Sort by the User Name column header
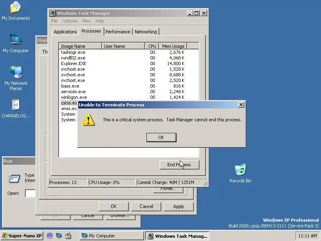 coord(123,46)
